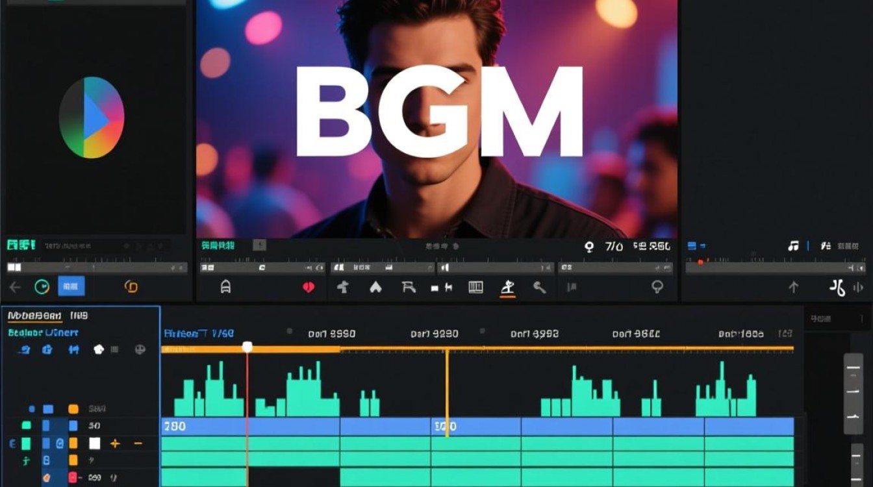
Task: Click the white house-shaped icon
Action: click(x=375, y=287)
